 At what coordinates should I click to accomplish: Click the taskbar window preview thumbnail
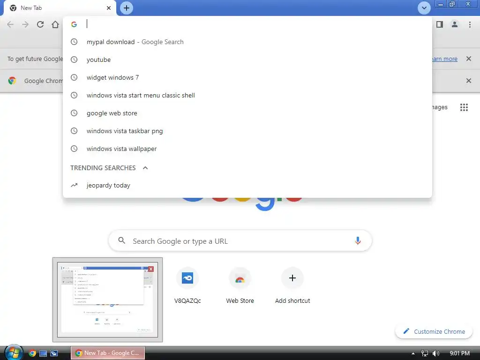pyautogui.click(x=107, y=300)
